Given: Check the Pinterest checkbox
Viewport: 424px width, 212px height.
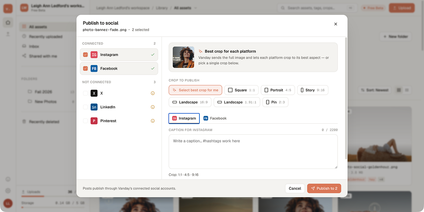Looking at the screenshot, I should point(85,121).
